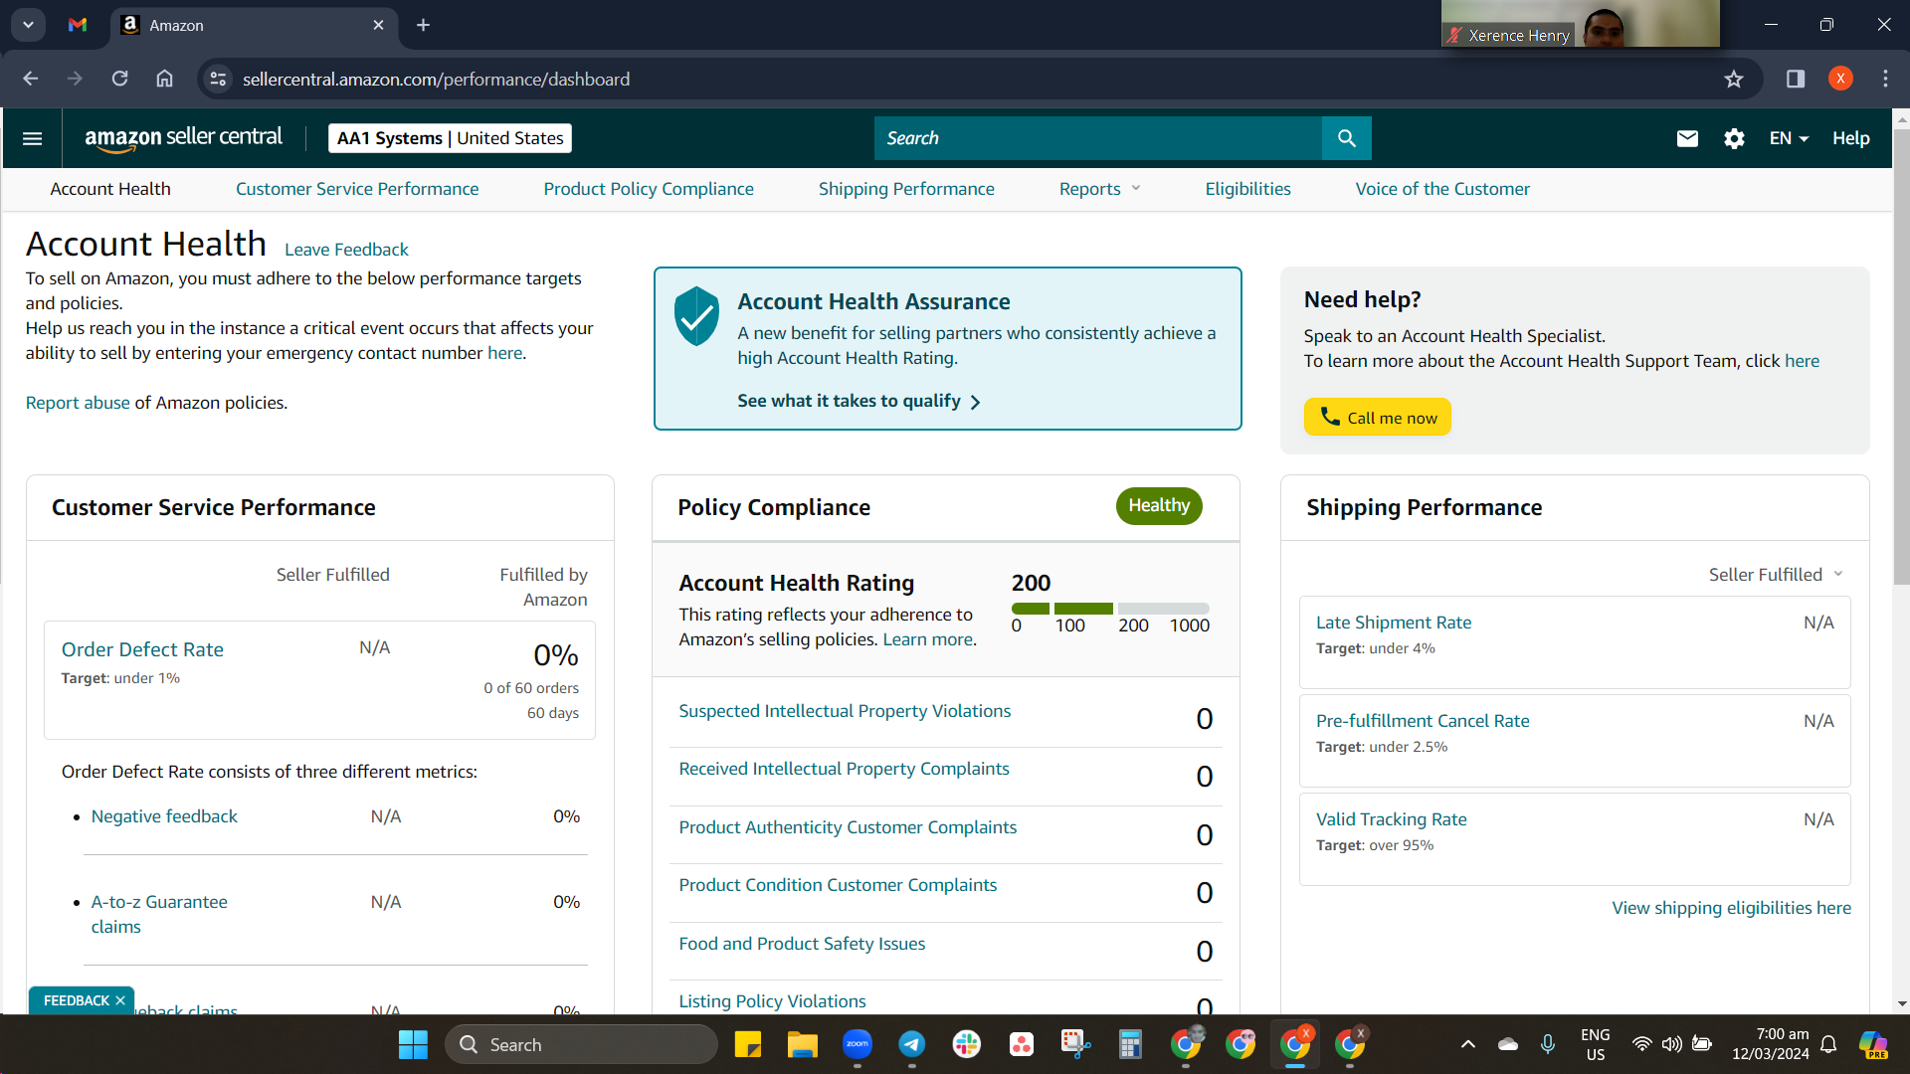This screenshot has height=1074, width=1910.
Task: Open the Product Policy Compliance tab
Action: coord(649,189)
